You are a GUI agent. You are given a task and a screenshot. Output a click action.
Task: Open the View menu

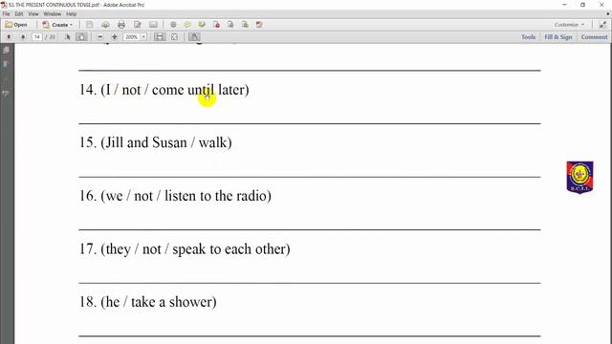pyautogui.click(x=33, y=13)
